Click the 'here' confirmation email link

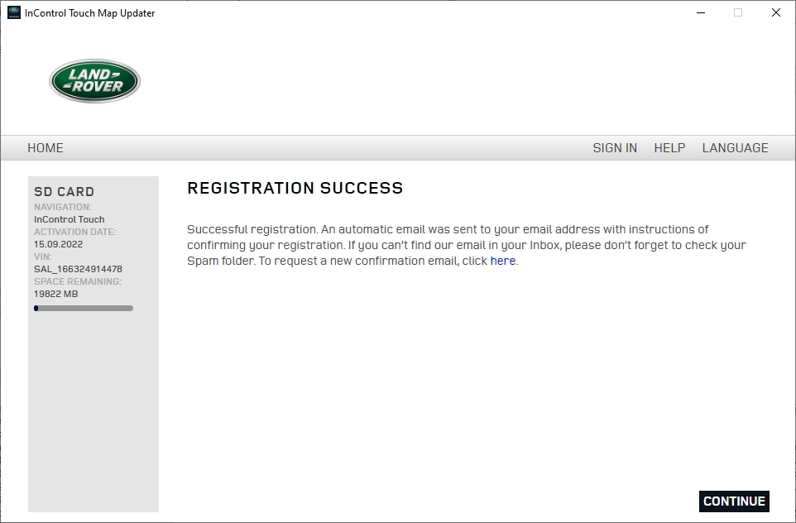click(x=502, y=261)
